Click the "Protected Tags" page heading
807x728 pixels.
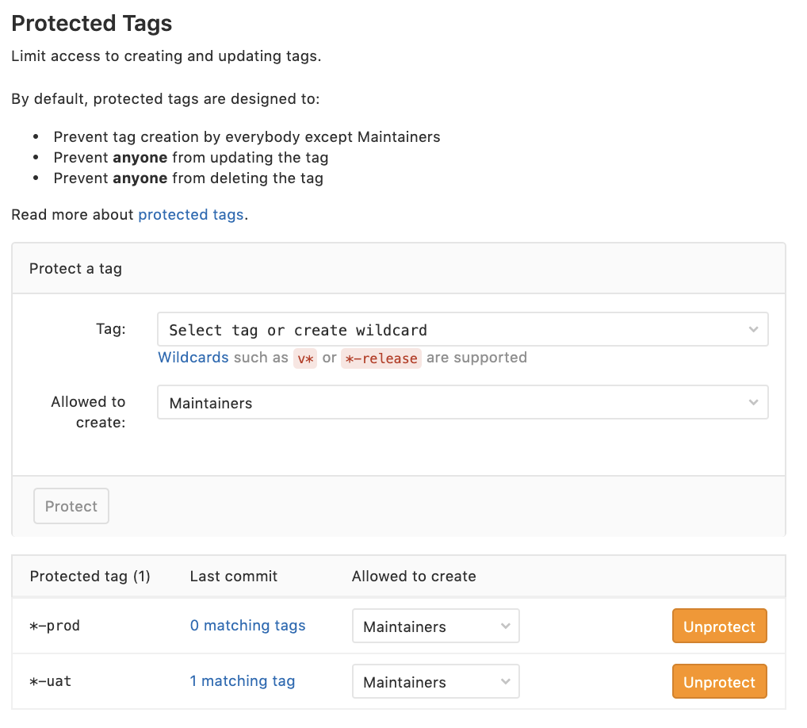[92, 24]
